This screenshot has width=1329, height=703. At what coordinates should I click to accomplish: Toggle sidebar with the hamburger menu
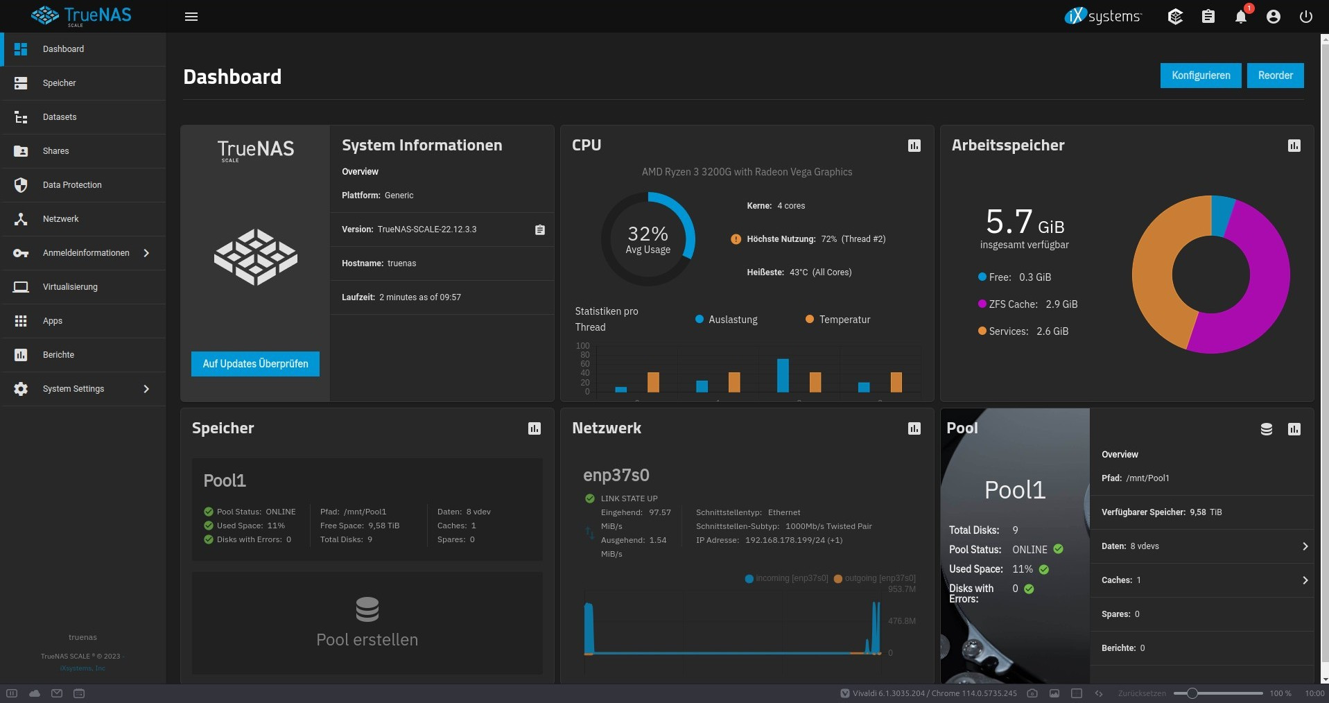click(x=191, y=17)
